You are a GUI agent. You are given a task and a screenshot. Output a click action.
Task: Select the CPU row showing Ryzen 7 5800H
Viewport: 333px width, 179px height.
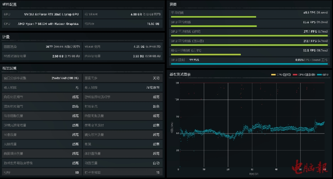pos(42,24)
